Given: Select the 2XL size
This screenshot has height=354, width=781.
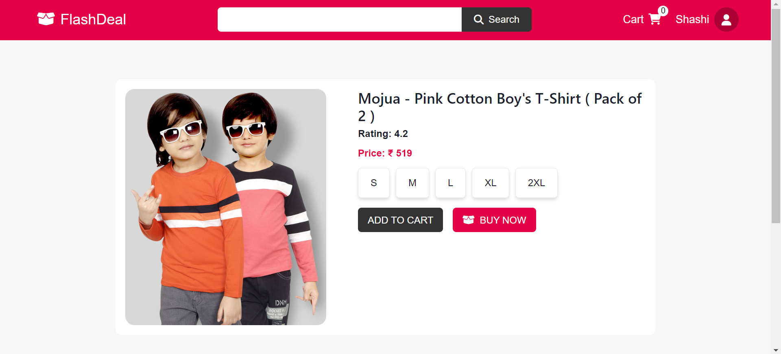Looking at the screenshot, I should click(x=536, y=183).
